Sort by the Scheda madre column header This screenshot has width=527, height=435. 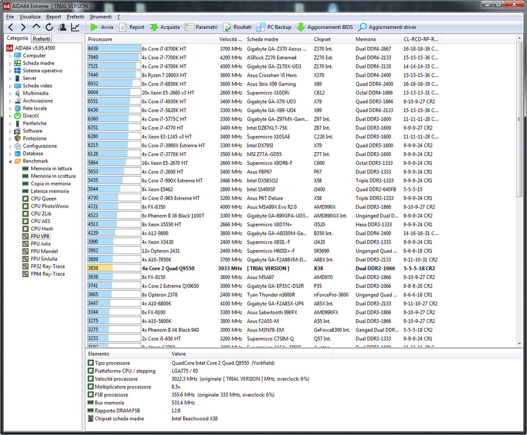click(278, 39)
